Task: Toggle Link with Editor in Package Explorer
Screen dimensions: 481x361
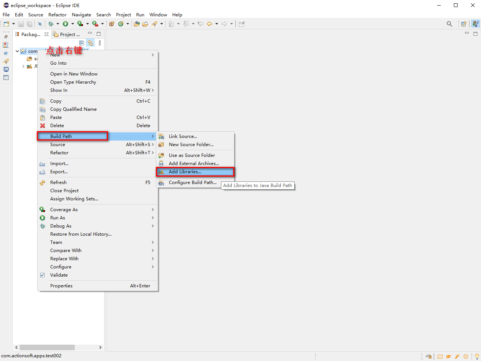Action: (x=90, y=43)
